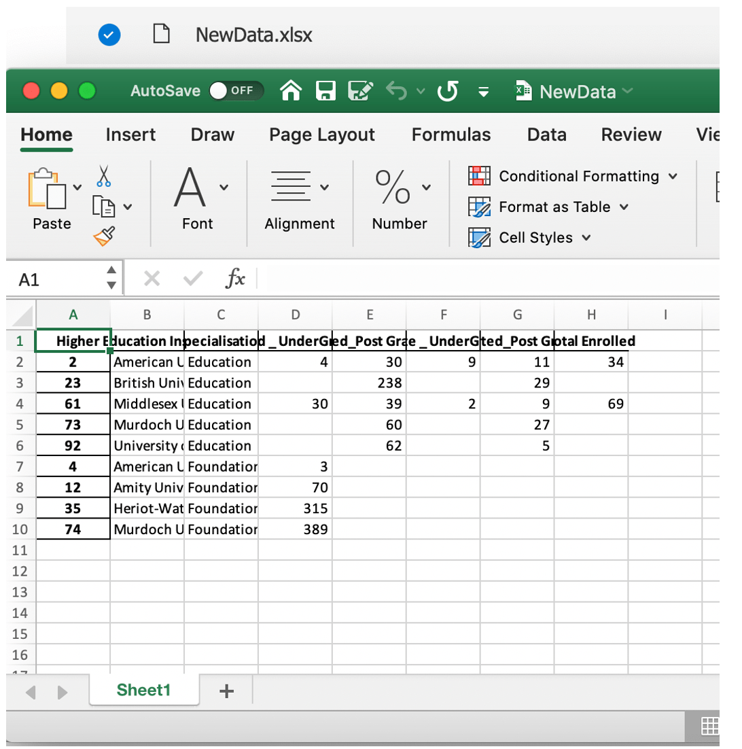Image resolution: width=742 pixels, height=749 pixels.
Task: Select the Undo icon
Action: click(x=396, y=91)
